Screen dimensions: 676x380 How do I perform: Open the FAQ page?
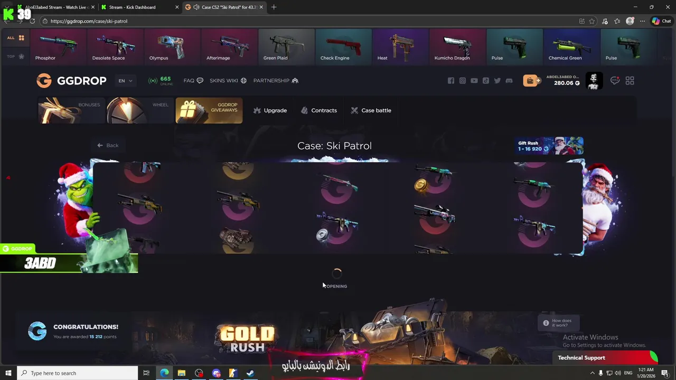pyautogui.click(x=193, y=81)
